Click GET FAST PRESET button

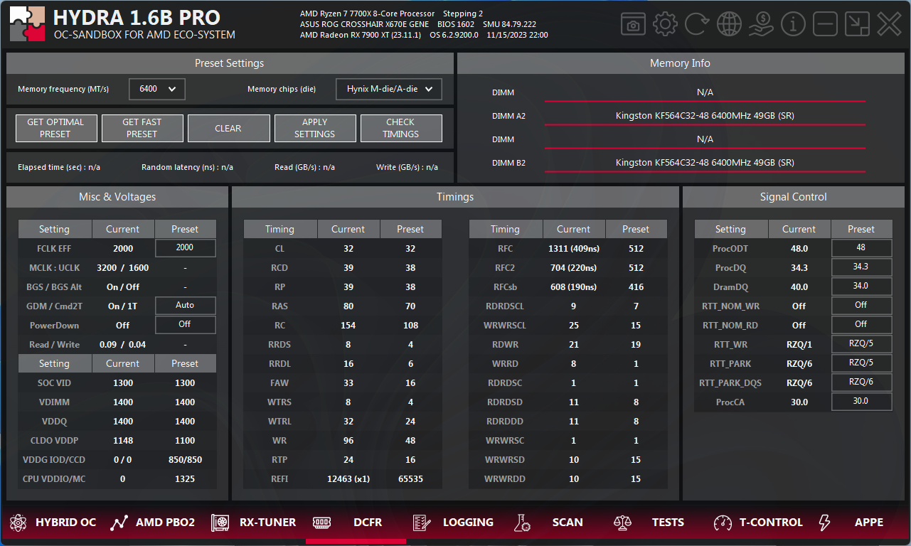tap(142, 128)
